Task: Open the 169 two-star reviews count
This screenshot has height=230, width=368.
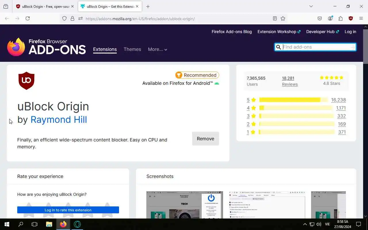Action: (x=342, y=124)
